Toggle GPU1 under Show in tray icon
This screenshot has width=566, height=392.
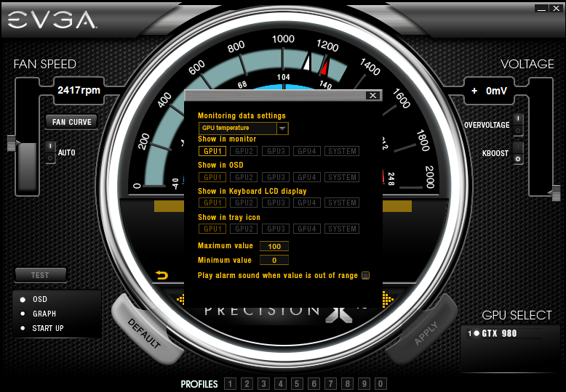click(212, 229)
